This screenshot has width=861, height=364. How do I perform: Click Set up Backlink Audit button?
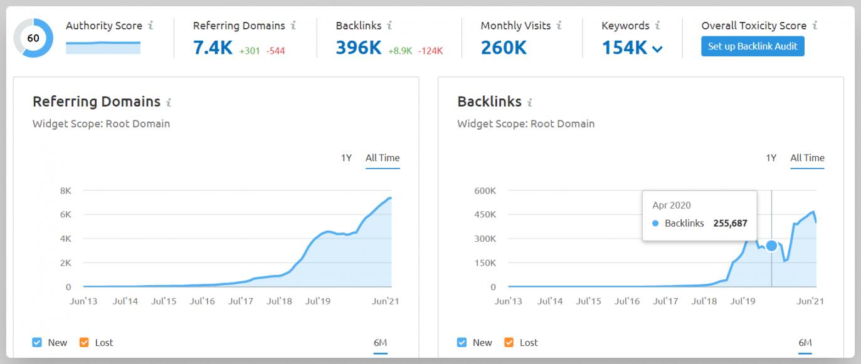point(752,46)
